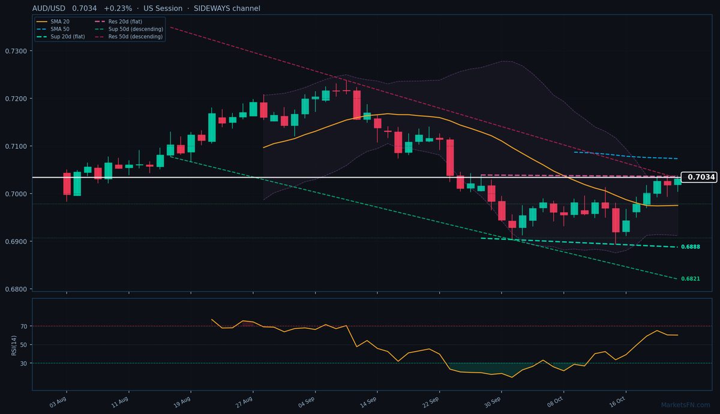Click the +0.23% change value
The width and height of the screenshot is (720, 414).
click(118, 8)
